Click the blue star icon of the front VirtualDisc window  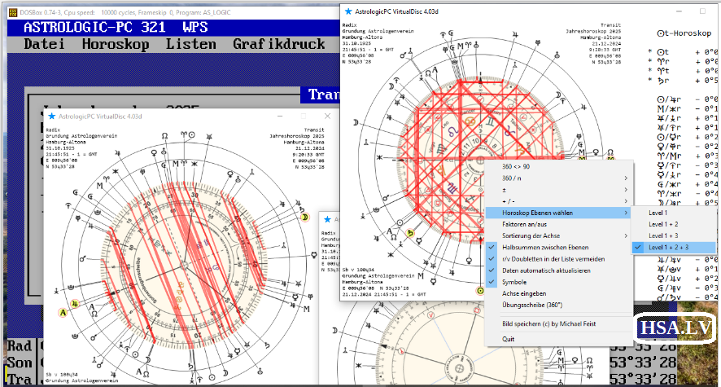(348, 12)
